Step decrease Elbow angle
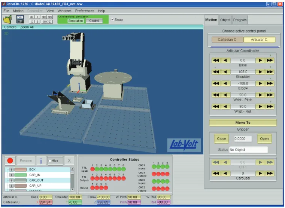Image resolution: width=285 pixels, height=208 pixels. [x=225, y=83]
